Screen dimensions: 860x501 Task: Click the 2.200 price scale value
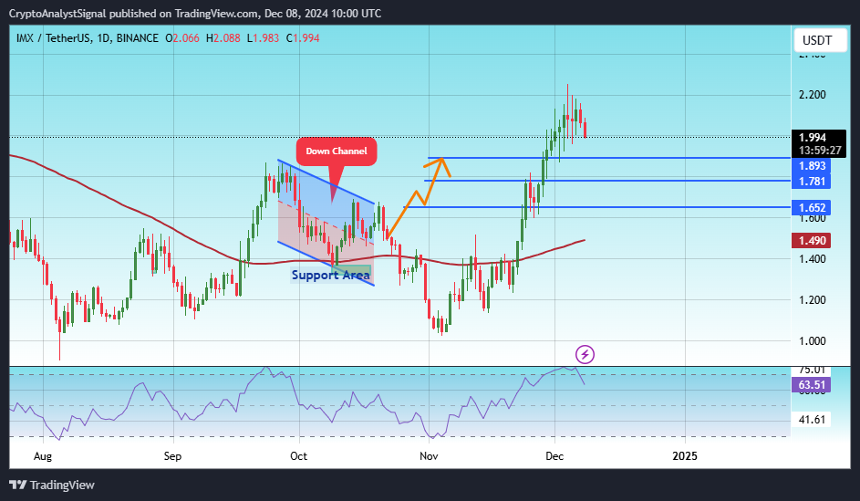[x=813, y=95]
